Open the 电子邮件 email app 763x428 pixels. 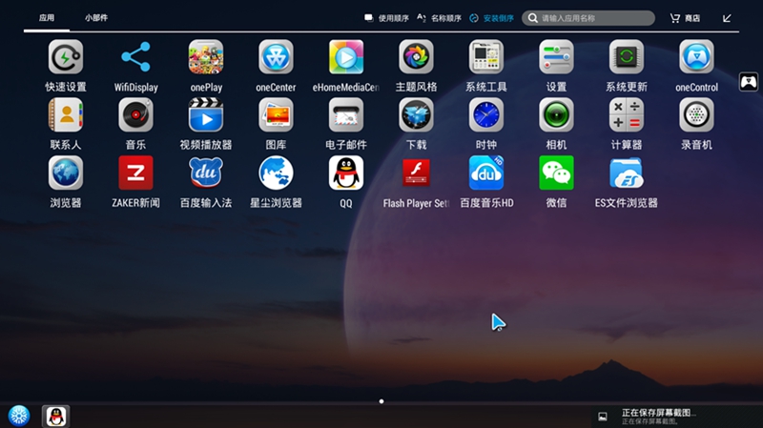point(346,115)
